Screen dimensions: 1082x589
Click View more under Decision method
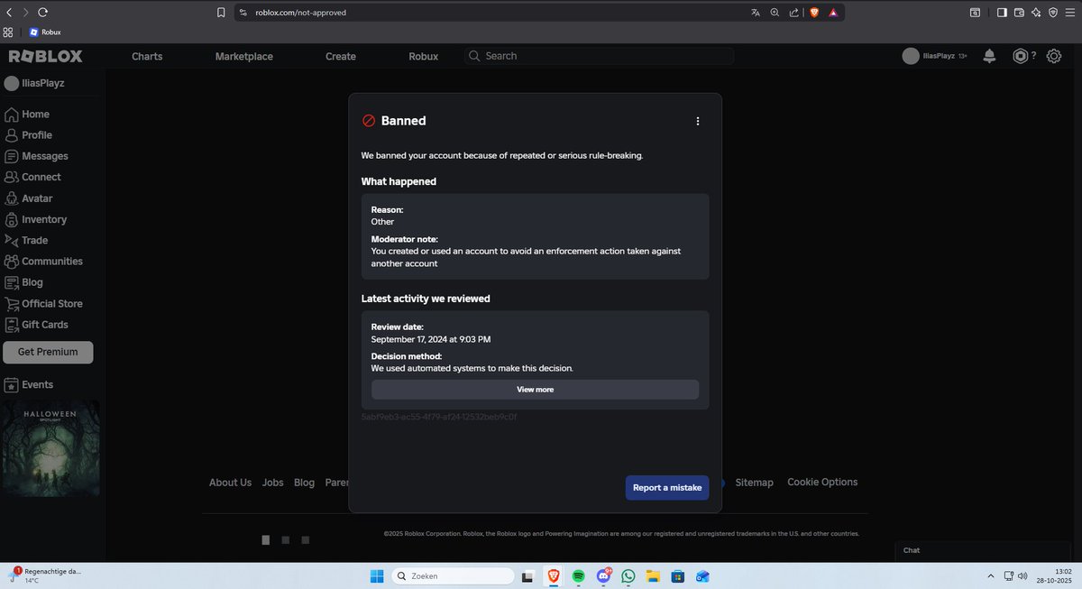(x=535, y=389)
